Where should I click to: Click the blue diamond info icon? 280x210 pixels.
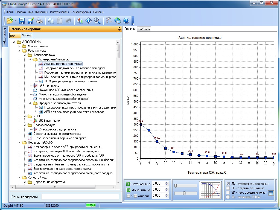88,21
